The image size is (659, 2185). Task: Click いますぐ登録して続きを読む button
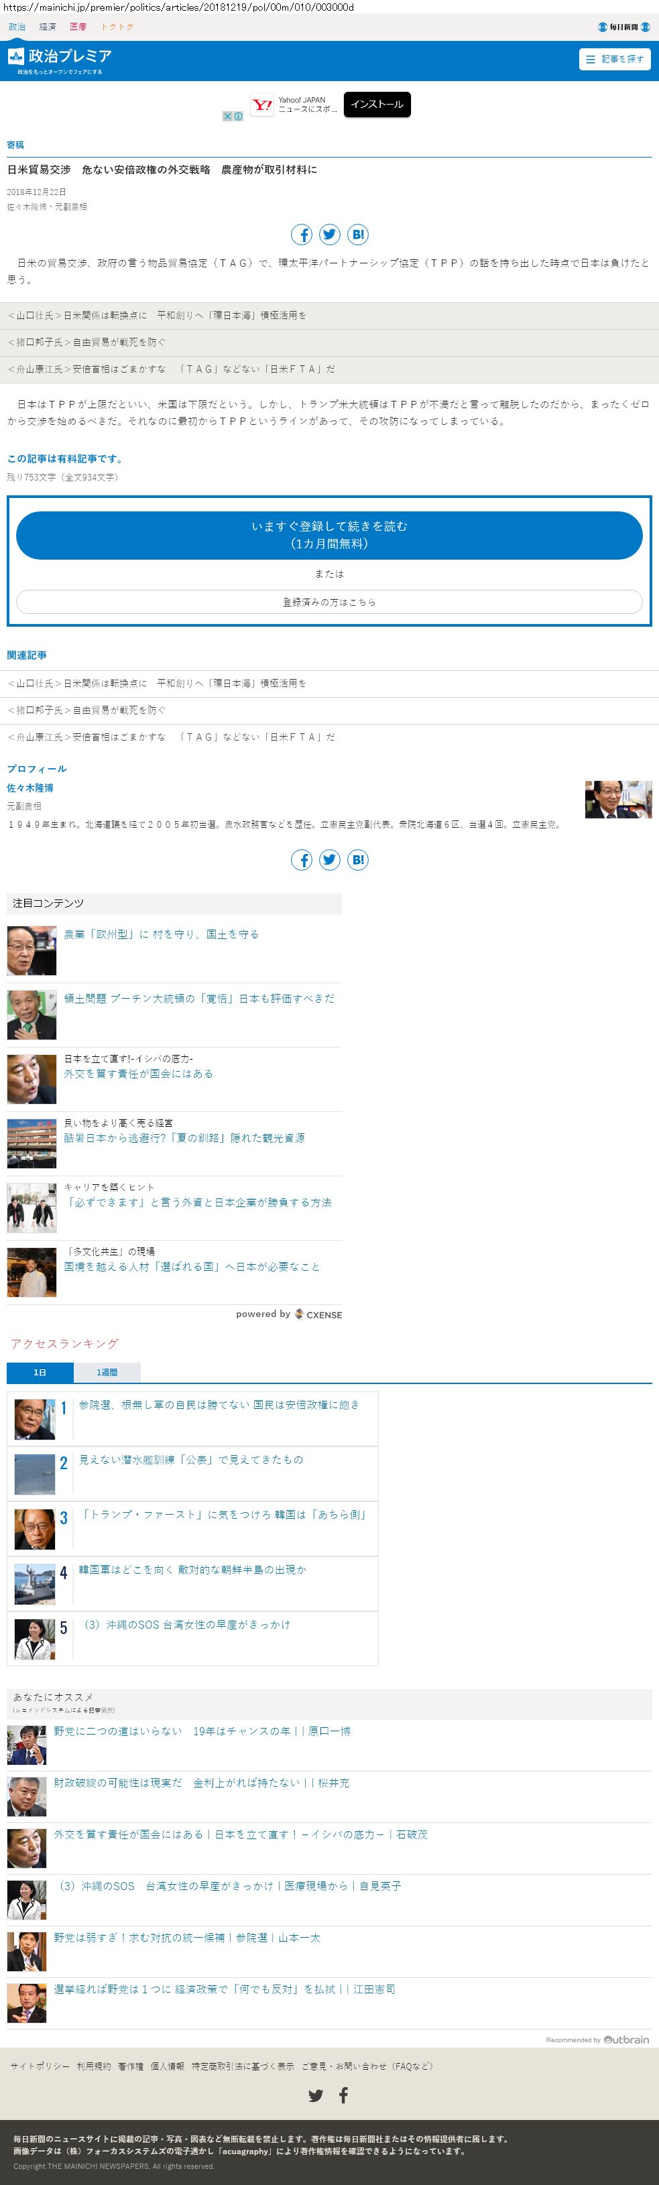coord(329,536)
